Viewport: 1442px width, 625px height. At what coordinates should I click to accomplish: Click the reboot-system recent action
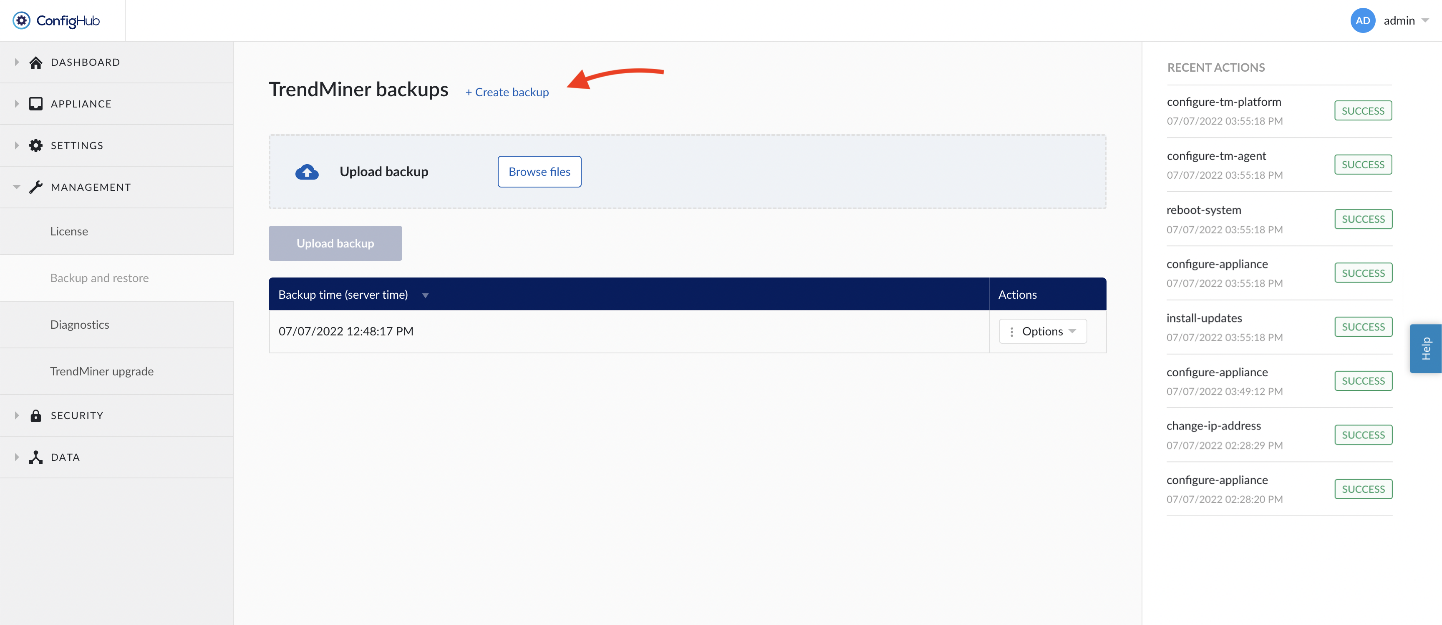(x=1203, y=210)
